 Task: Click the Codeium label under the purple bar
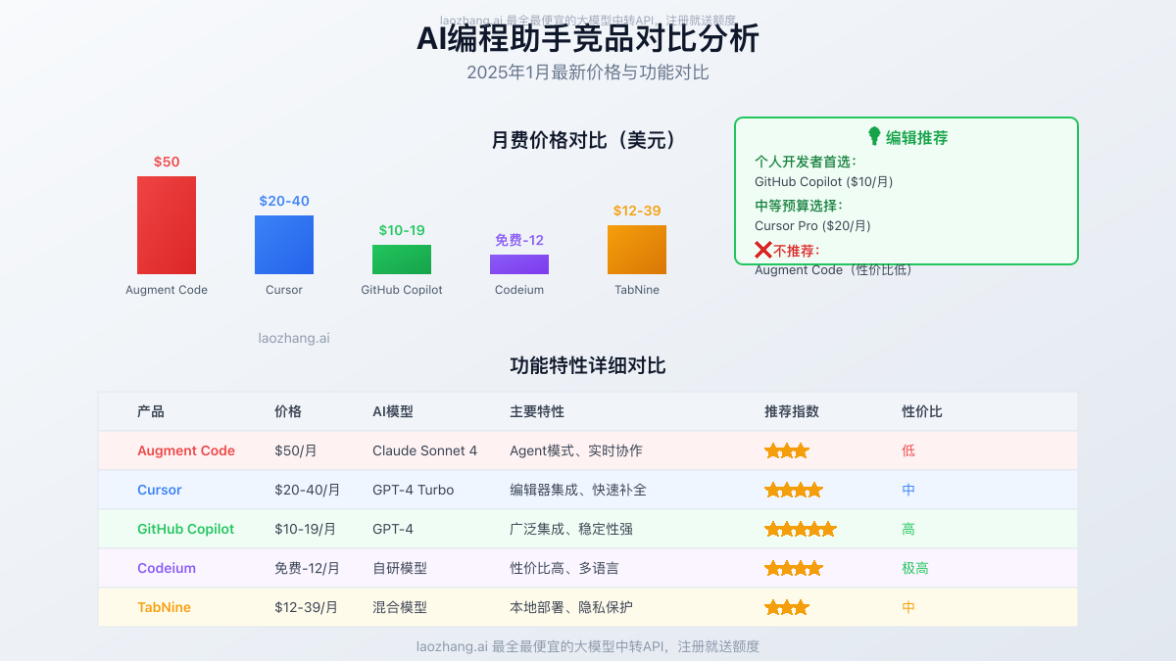(519, 290)
